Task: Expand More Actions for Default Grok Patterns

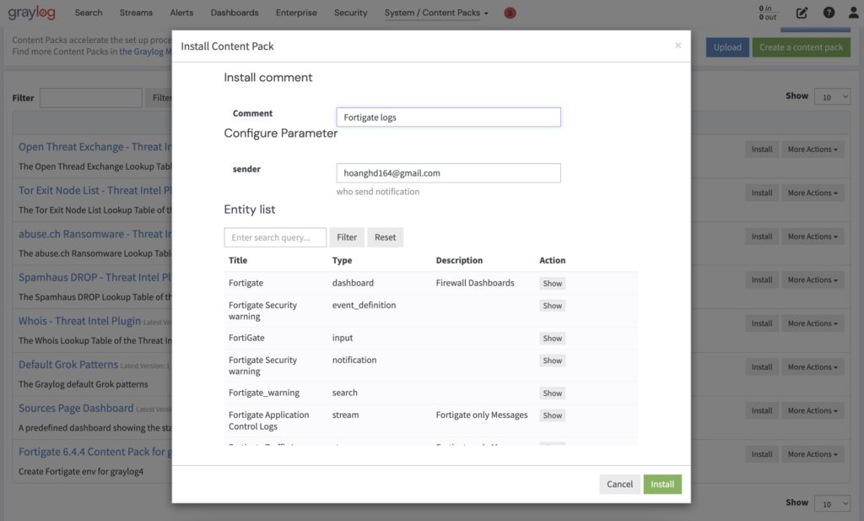Action: click(x=813, y=367)
